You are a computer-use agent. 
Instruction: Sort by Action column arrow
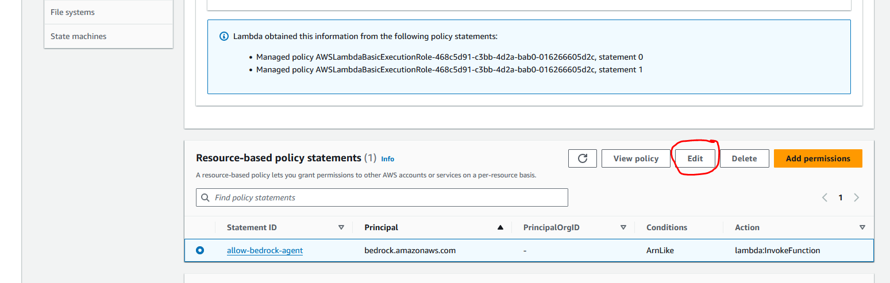862,227
